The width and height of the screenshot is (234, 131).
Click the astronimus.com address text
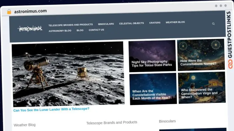coord(30,11)
